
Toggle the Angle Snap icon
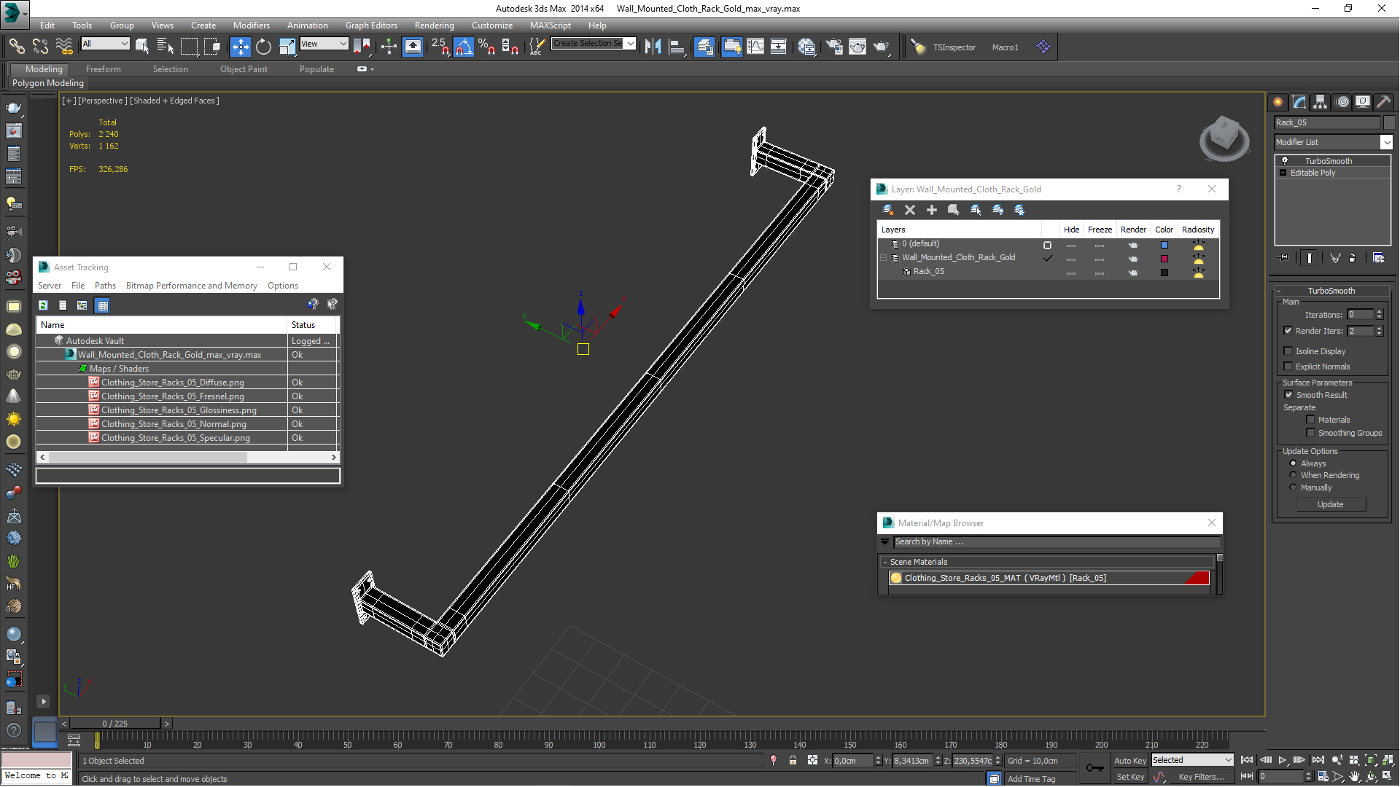tap(463, 47)
